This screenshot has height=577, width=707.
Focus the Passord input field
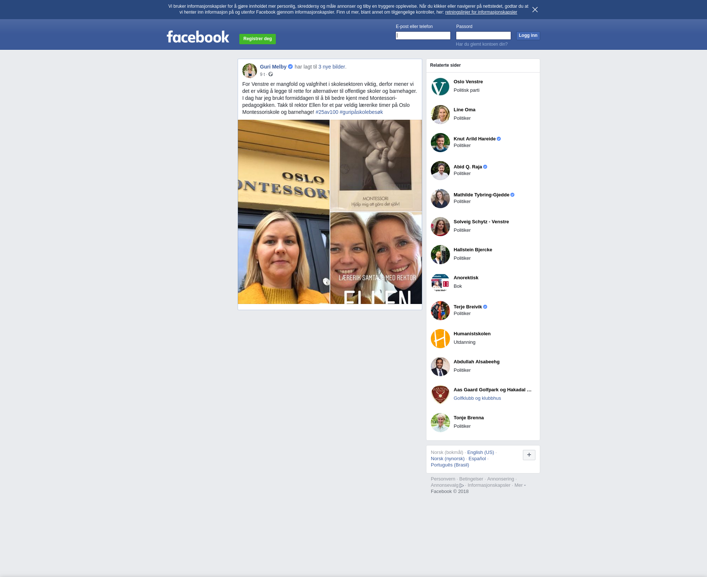tap(483, 35)
